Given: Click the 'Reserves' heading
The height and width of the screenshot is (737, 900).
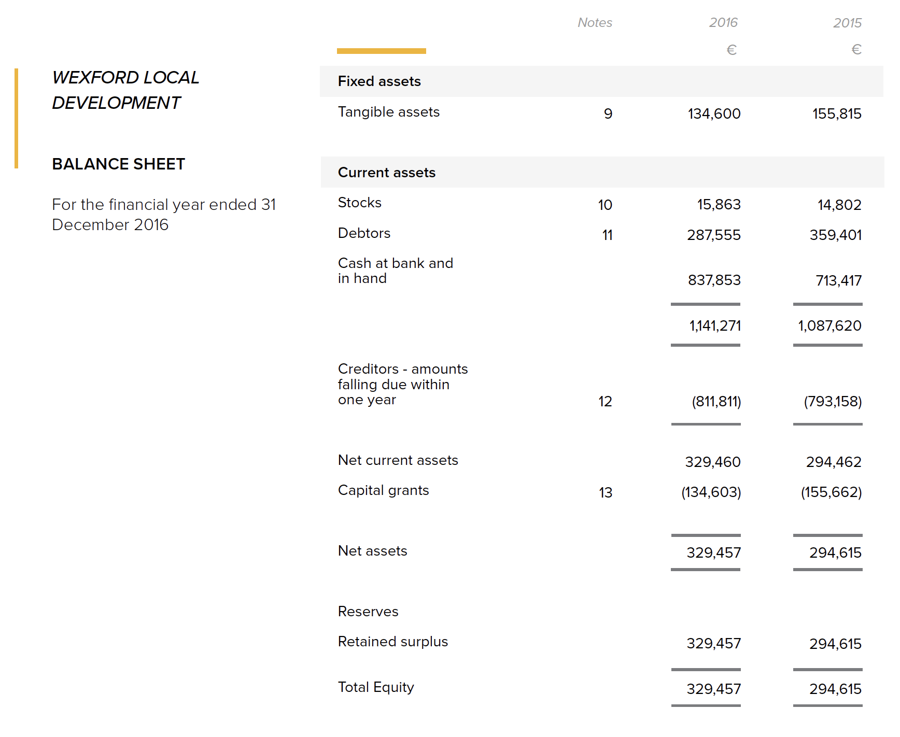Looking at the screenshot, I should 368,612.
